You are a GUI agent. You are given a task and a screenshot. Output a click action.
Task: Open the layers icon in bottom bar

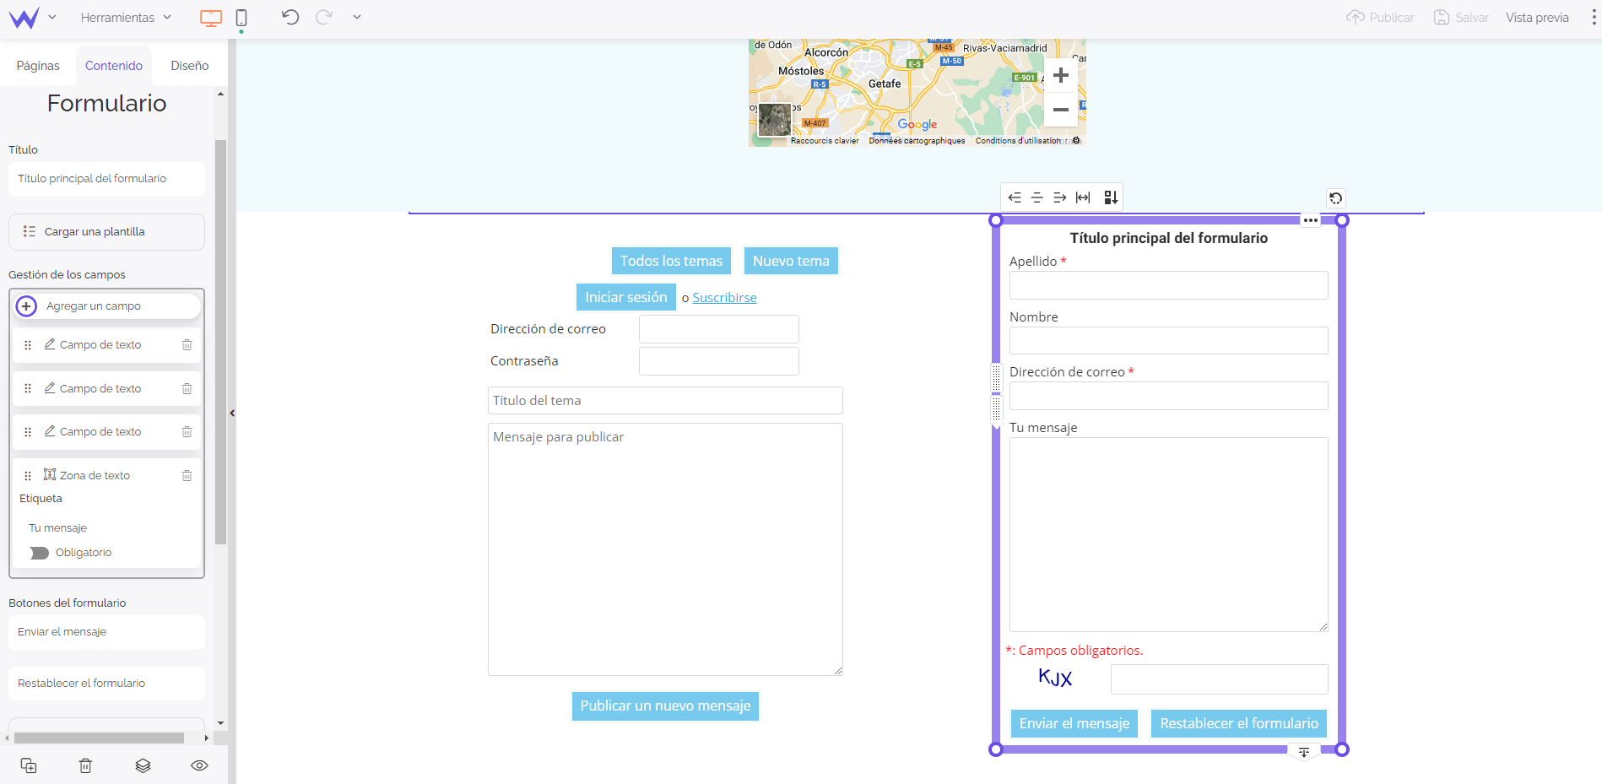[143, 765]
